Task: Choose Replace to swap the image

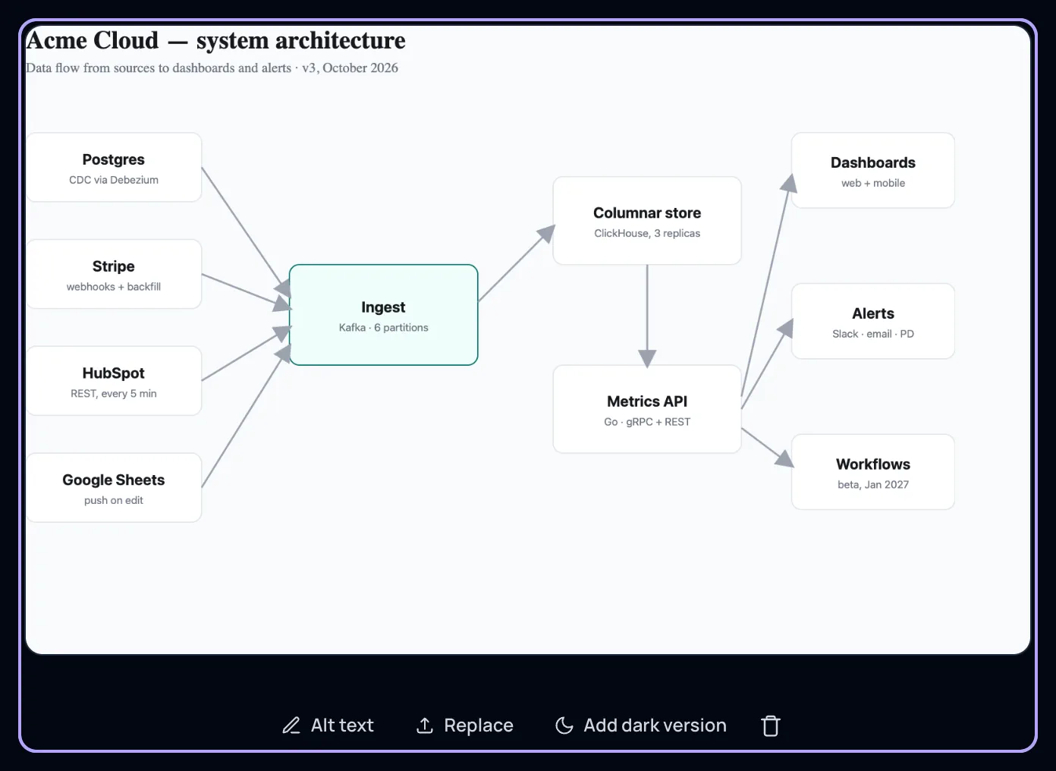Action: pos(465,725)
